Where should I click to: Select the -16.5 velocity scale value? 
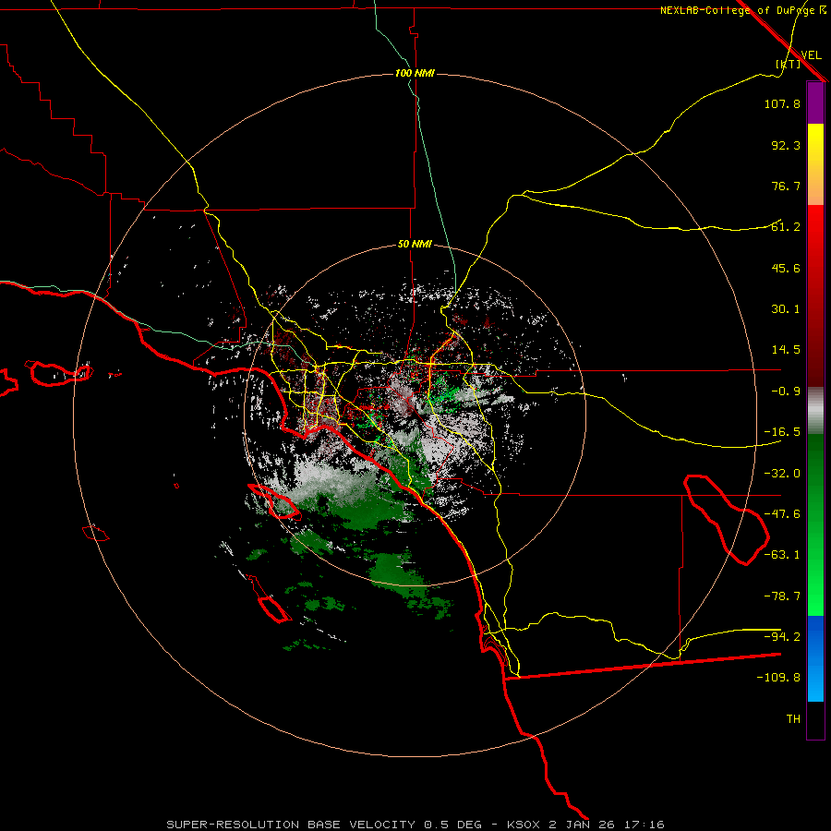point(782,432)
